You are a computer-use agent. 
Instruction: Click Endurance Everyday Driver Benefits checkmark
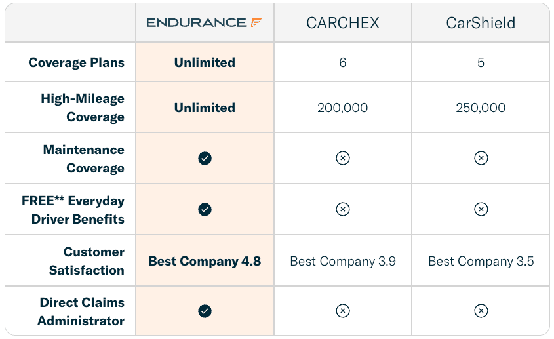coord(205,209)
